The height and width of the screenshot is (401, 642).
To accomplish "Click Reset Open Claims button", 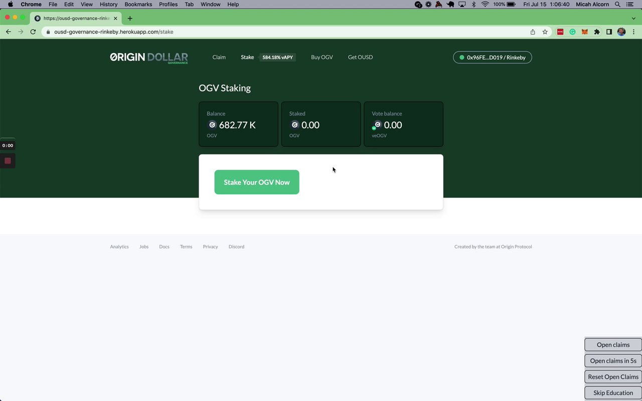I will tap(613, 377).
